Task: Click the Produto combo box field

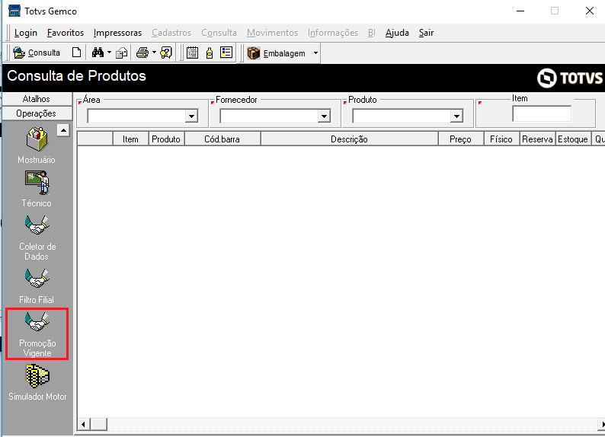Action: click(x=408, y=116)
